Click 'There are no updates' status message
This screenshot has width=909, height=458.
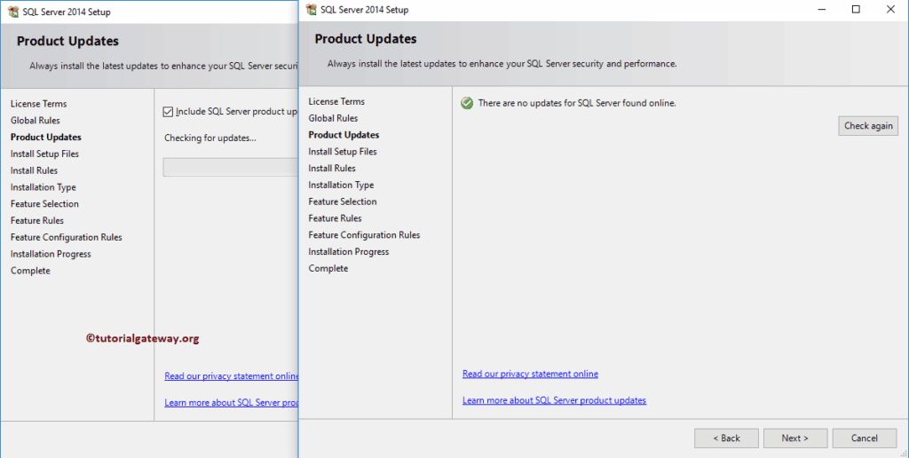coord(577,103)
